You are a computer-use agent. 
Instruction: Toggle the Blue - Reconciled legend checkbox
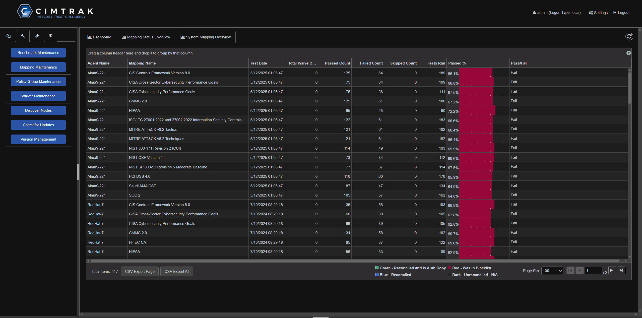pos(376,275)
